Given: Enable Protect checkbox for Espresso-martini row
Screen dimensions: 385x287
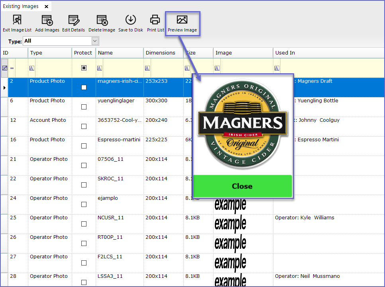Looking at the screenshot, I should pos(84,146).
